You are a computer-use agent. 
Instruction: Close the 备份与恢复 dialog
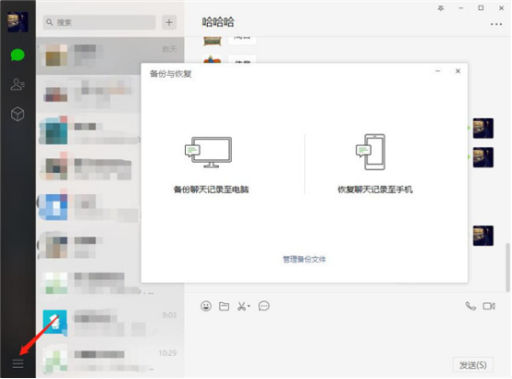[457, 71]
